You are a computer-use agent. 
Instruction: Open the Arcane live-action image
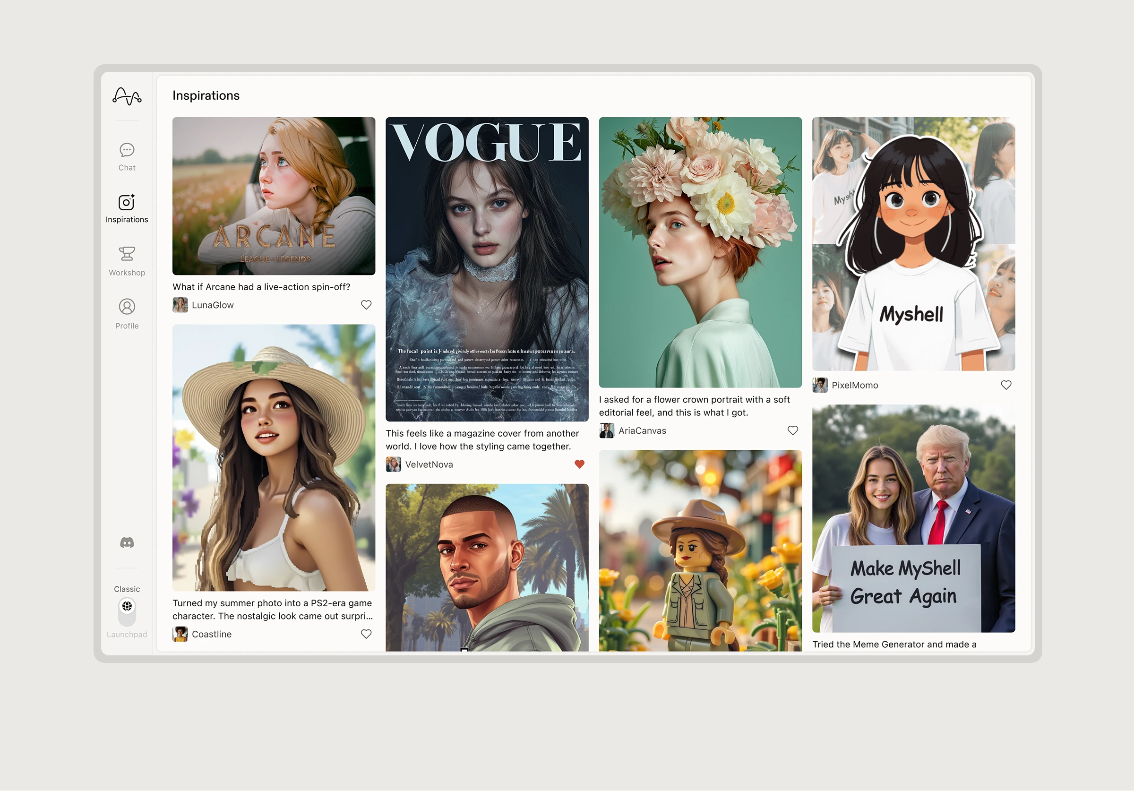[x=274, y=196]
